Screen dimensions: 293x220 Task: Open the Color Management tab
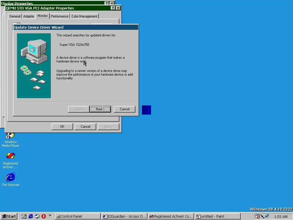84,16
